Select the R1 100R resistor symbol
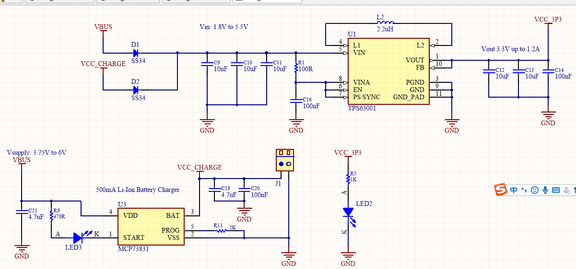 click(x=296, y=68)
